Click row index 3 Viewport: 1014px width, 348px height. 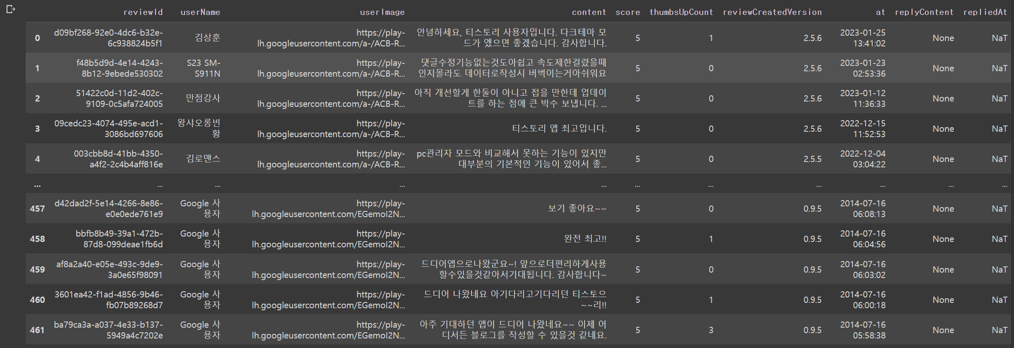point(37,128)
